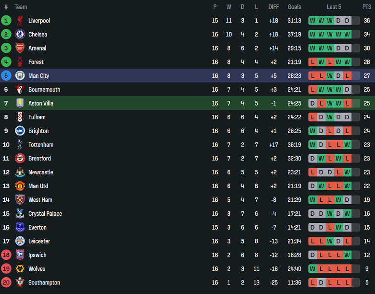375x294 pixels.
Task: Click Liverpool's green position 1 badge
Action: point(6,21)
